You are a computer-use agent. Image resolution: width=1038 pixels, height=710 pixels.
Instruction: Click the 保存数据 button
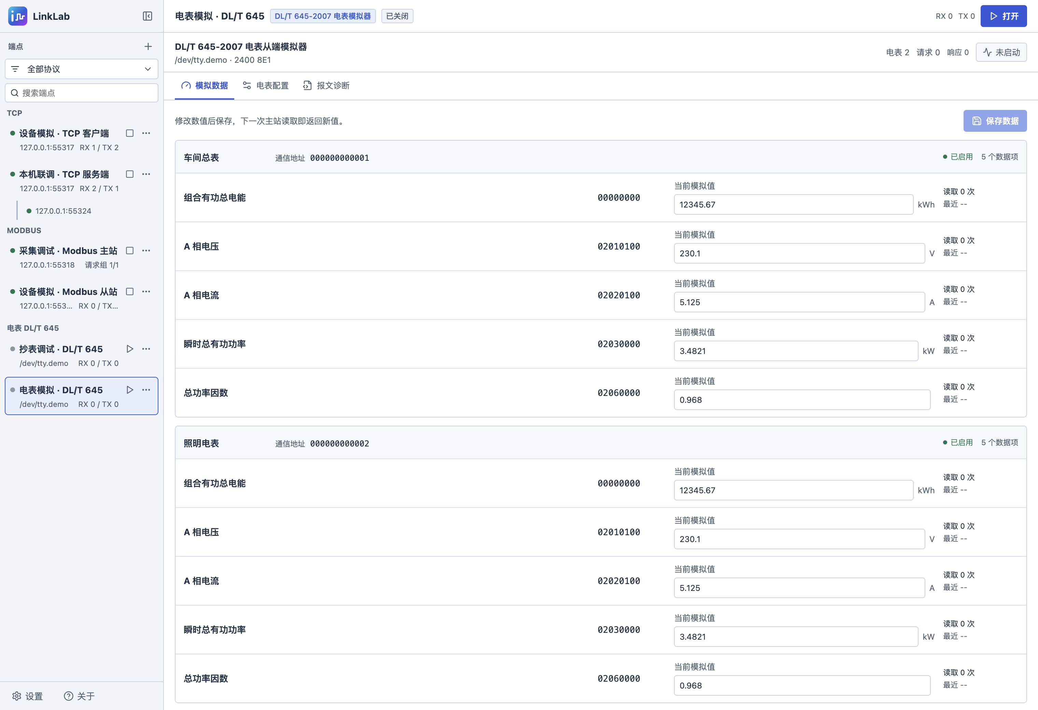(995, 121)
